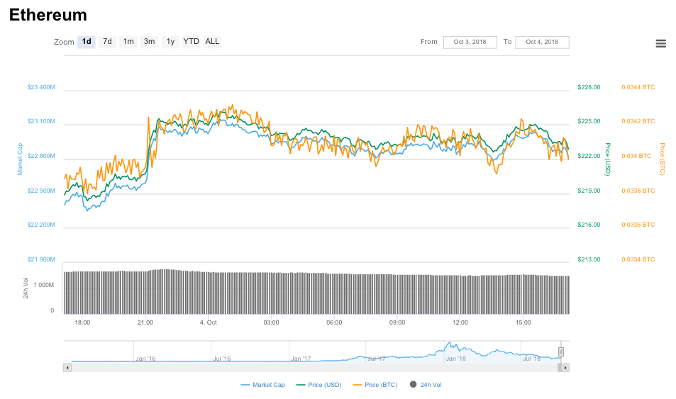Toggle 24h Vol series in legend

tap(426, 385)
